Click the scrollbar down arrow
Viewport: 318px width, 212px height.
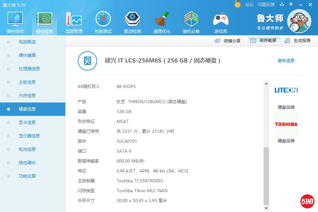(266, 208)
